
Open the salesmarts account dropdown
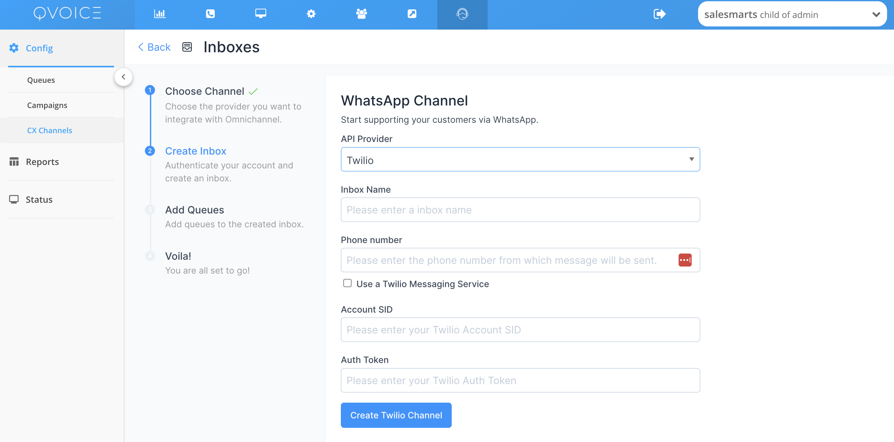click(792, 14)
